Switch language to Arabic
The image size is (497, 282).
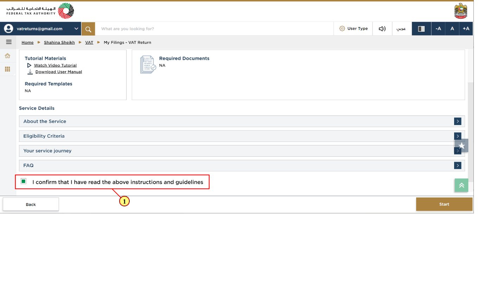pos(401,29)
